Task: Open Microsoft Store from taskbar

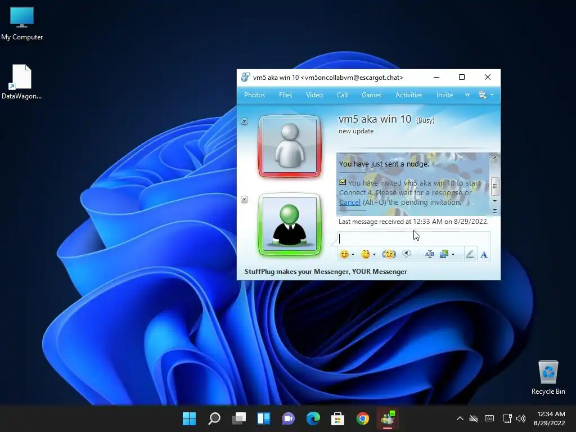Action: tap(337, 418)
